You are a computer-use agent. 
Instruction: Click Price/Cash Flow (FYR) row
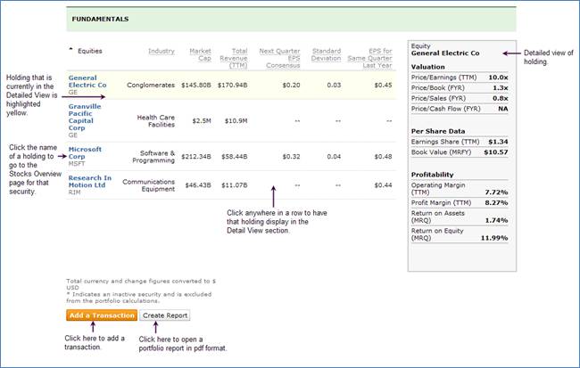[460, 109]
